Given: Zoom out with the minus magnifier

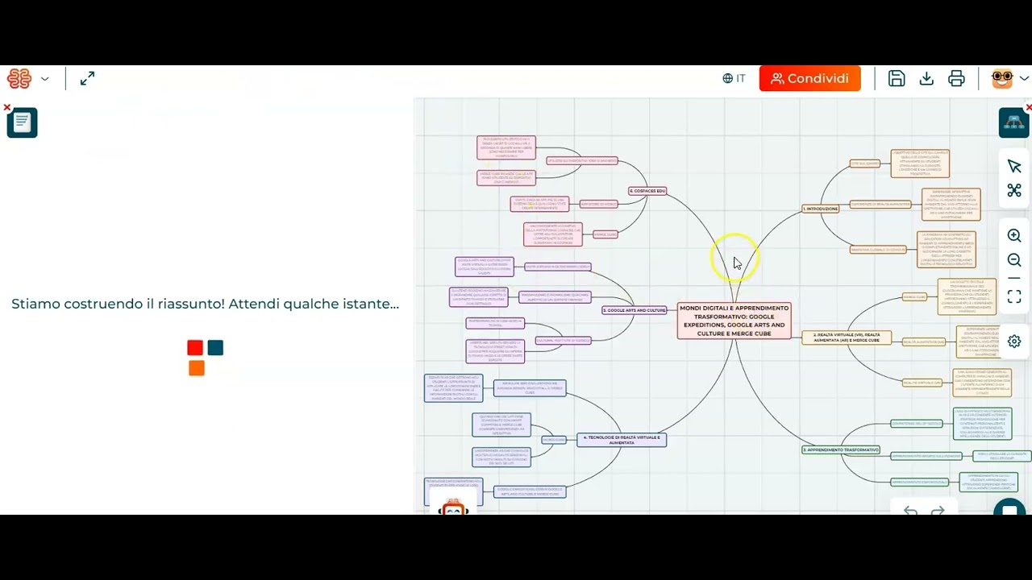Looking at the screenshot, I should click(x=1014, y=260).
